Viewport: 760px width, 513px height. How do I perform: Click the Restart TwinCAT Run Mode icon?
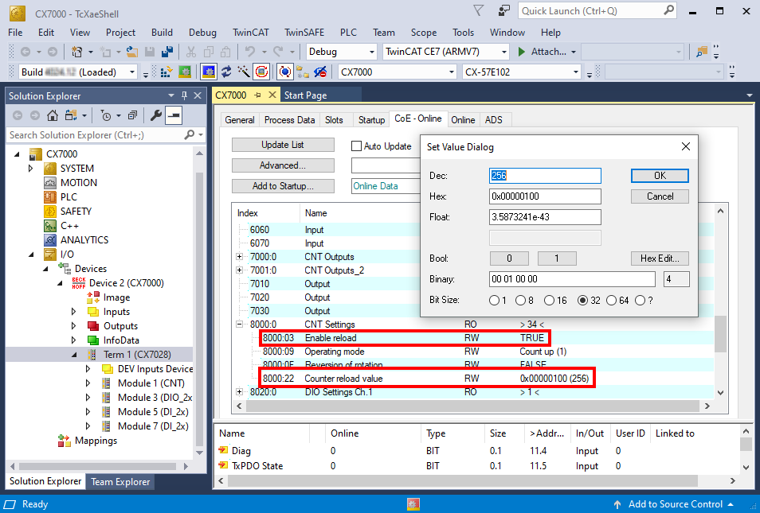coord(185,72)
